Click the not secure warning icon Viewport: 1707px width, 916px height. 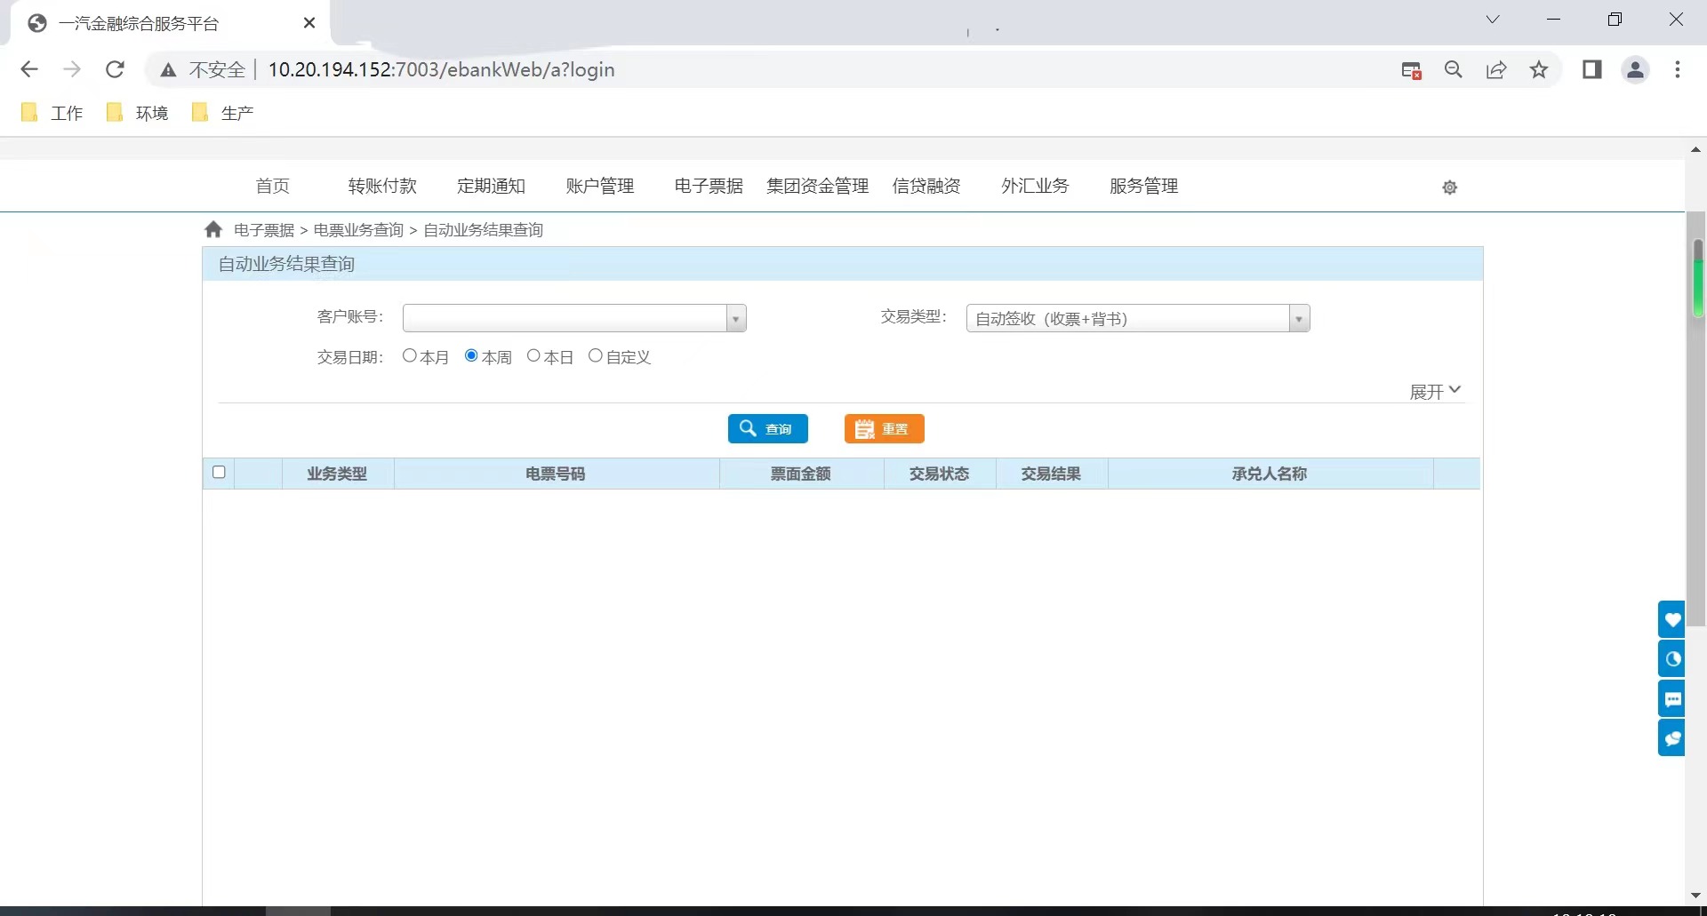click(x=168, y=70)
